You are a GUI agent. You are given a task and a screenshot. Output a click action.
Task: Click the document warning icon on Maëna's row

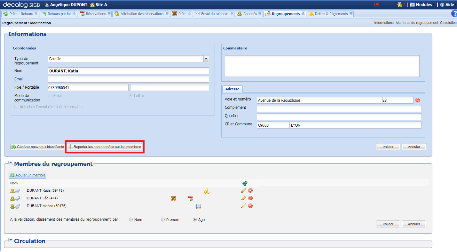pyautogui.click(x=199, y=206)
